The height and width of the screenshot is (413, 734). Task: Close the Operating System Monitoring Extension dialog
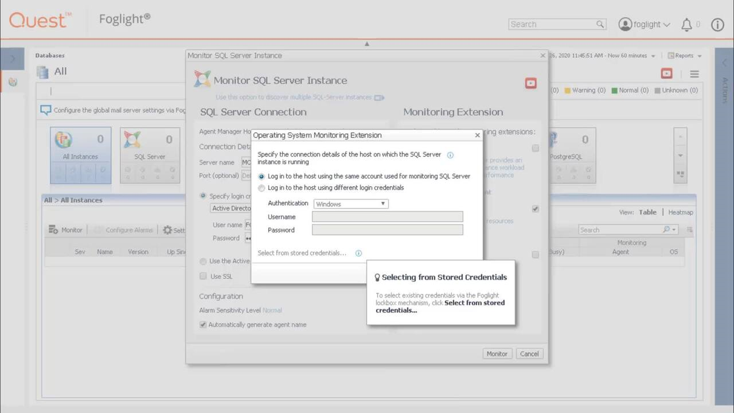coord(477,135)
